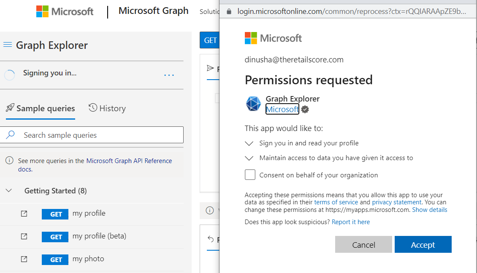Image resolution: width=477 pixels, height=273 pixels.
Task: Click the send arrow icon in request pane
Action: [210, 68]
